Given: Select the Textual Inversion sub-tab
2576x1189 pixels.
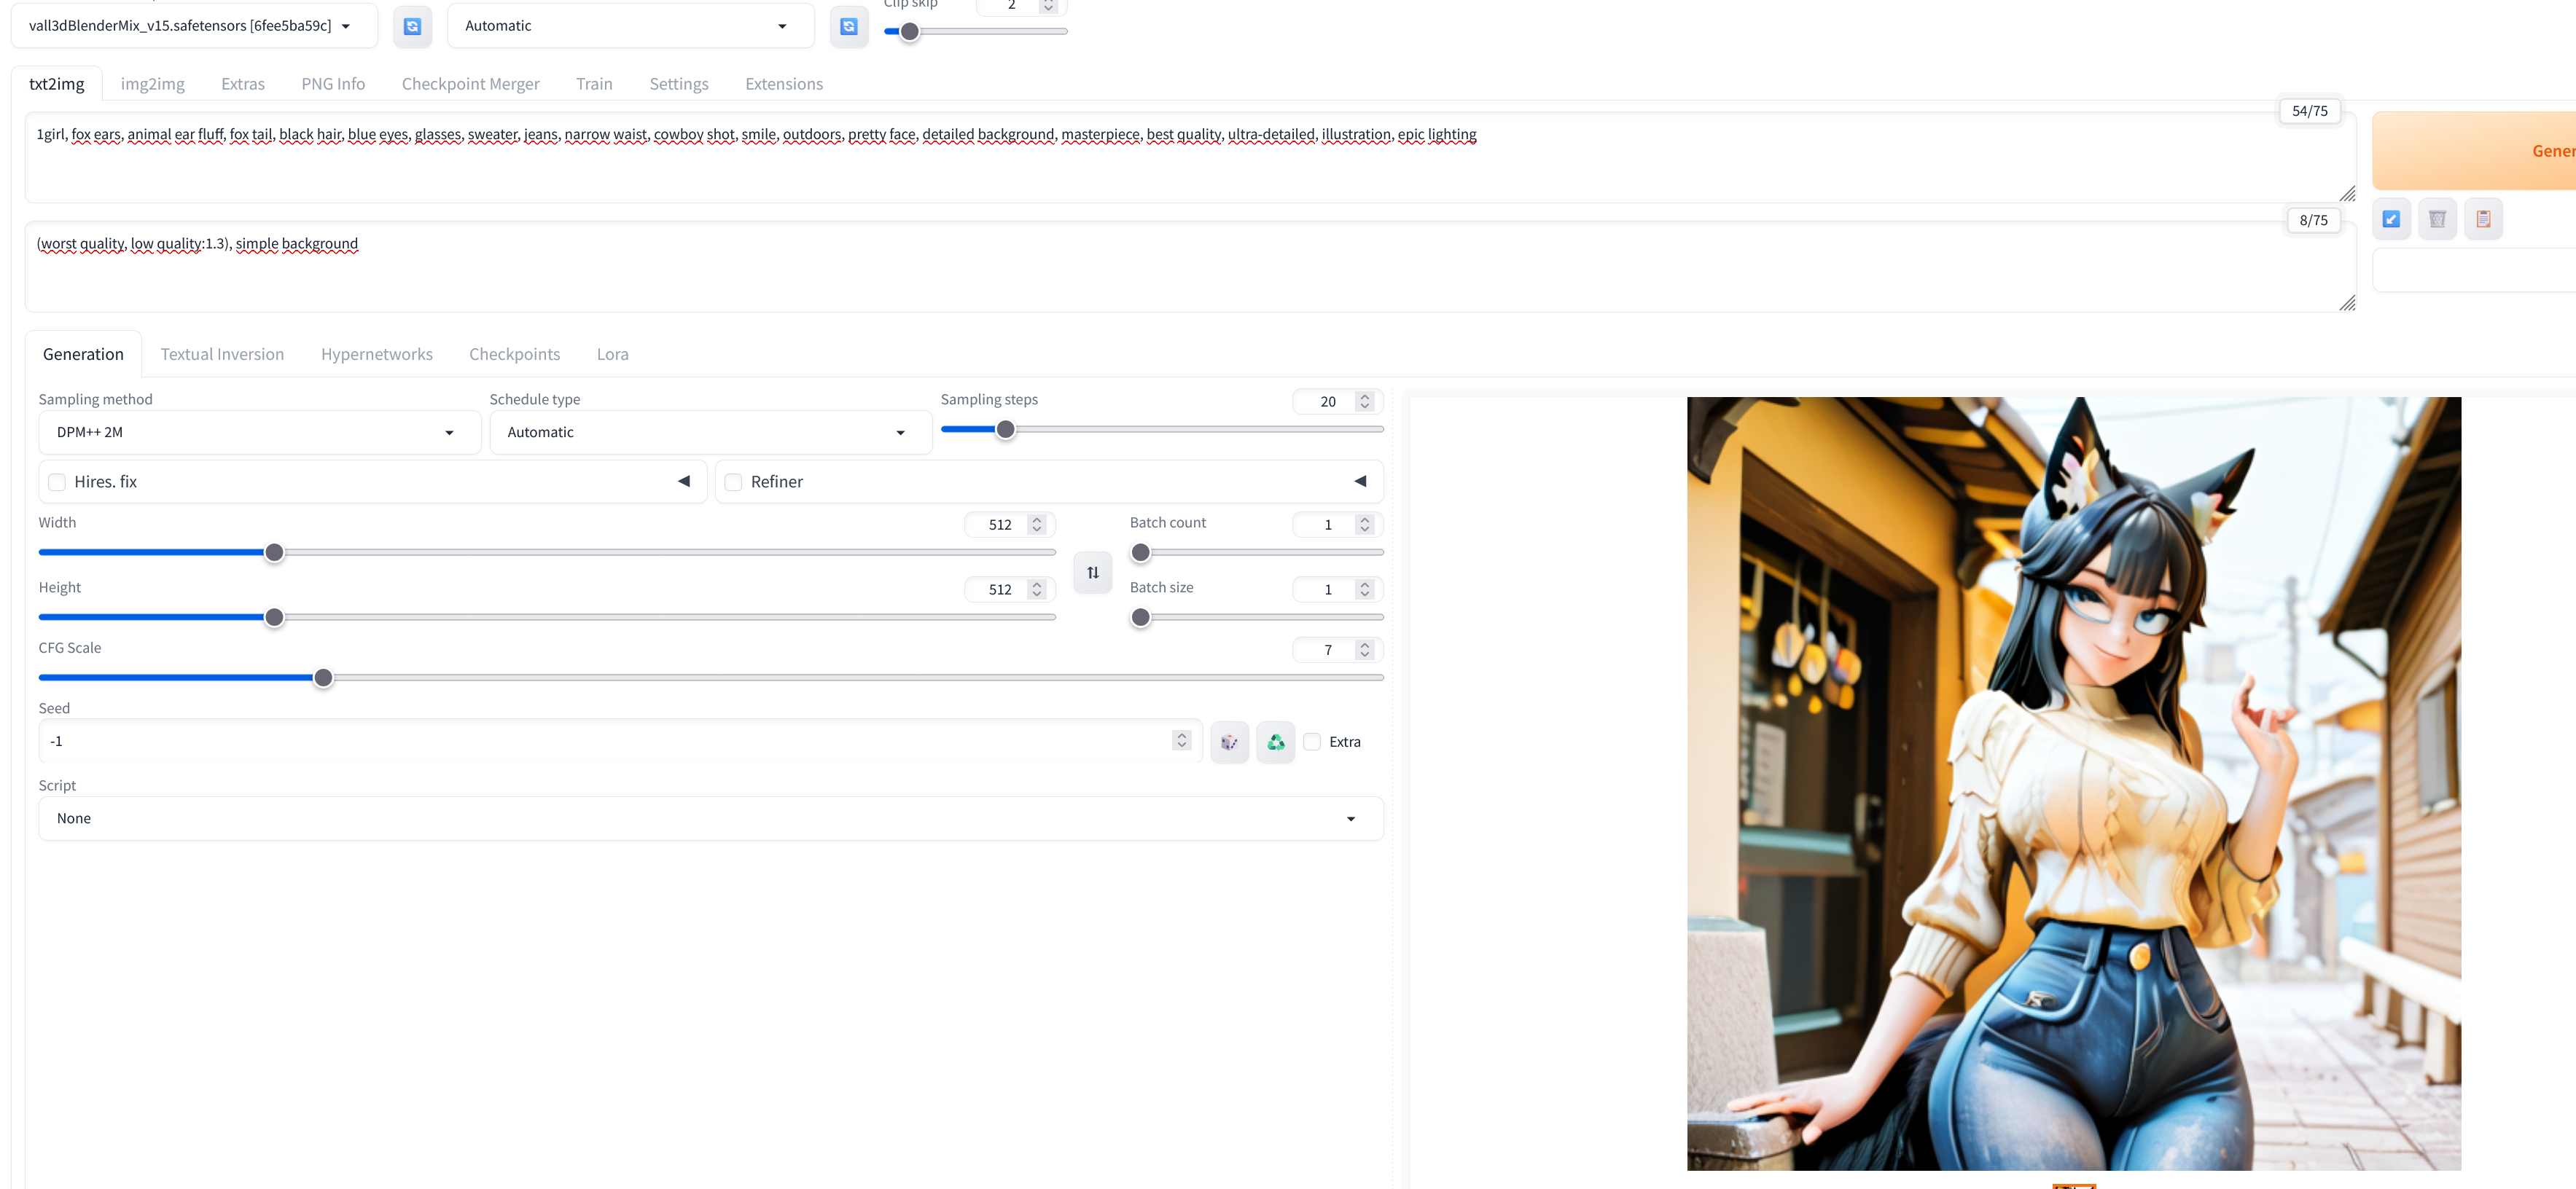Looking at the screenshot, I should [222, 353].
